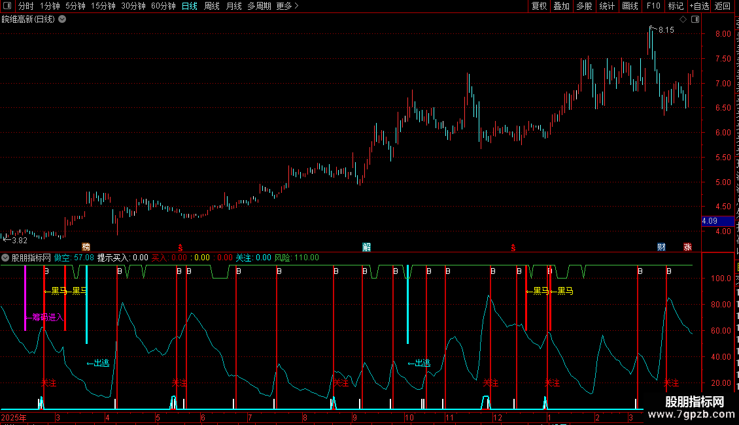This screenshot has width=739, height=425.
Task: Click the 风险: 110.00 indicator value
Action: (x=296, y=258)
